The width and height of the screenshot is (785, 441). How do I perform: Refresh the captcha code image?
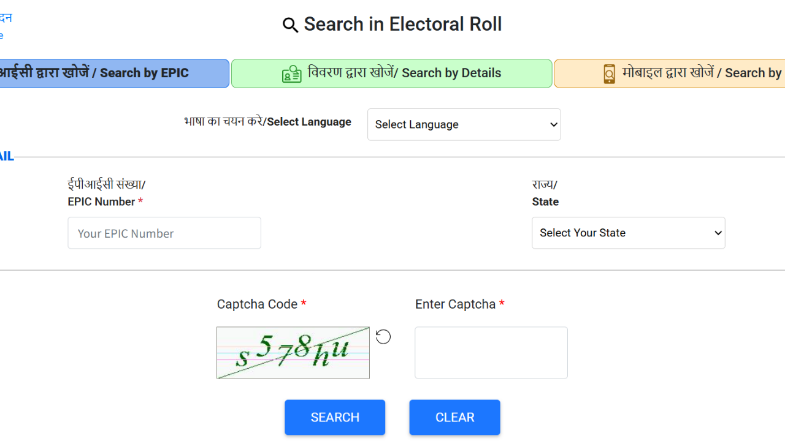383,337
